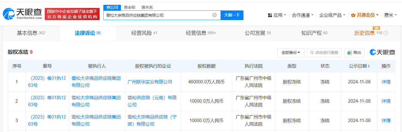Open case number link in row 1
The width and height of the screenshot is (402, 132).
point(47,82)
